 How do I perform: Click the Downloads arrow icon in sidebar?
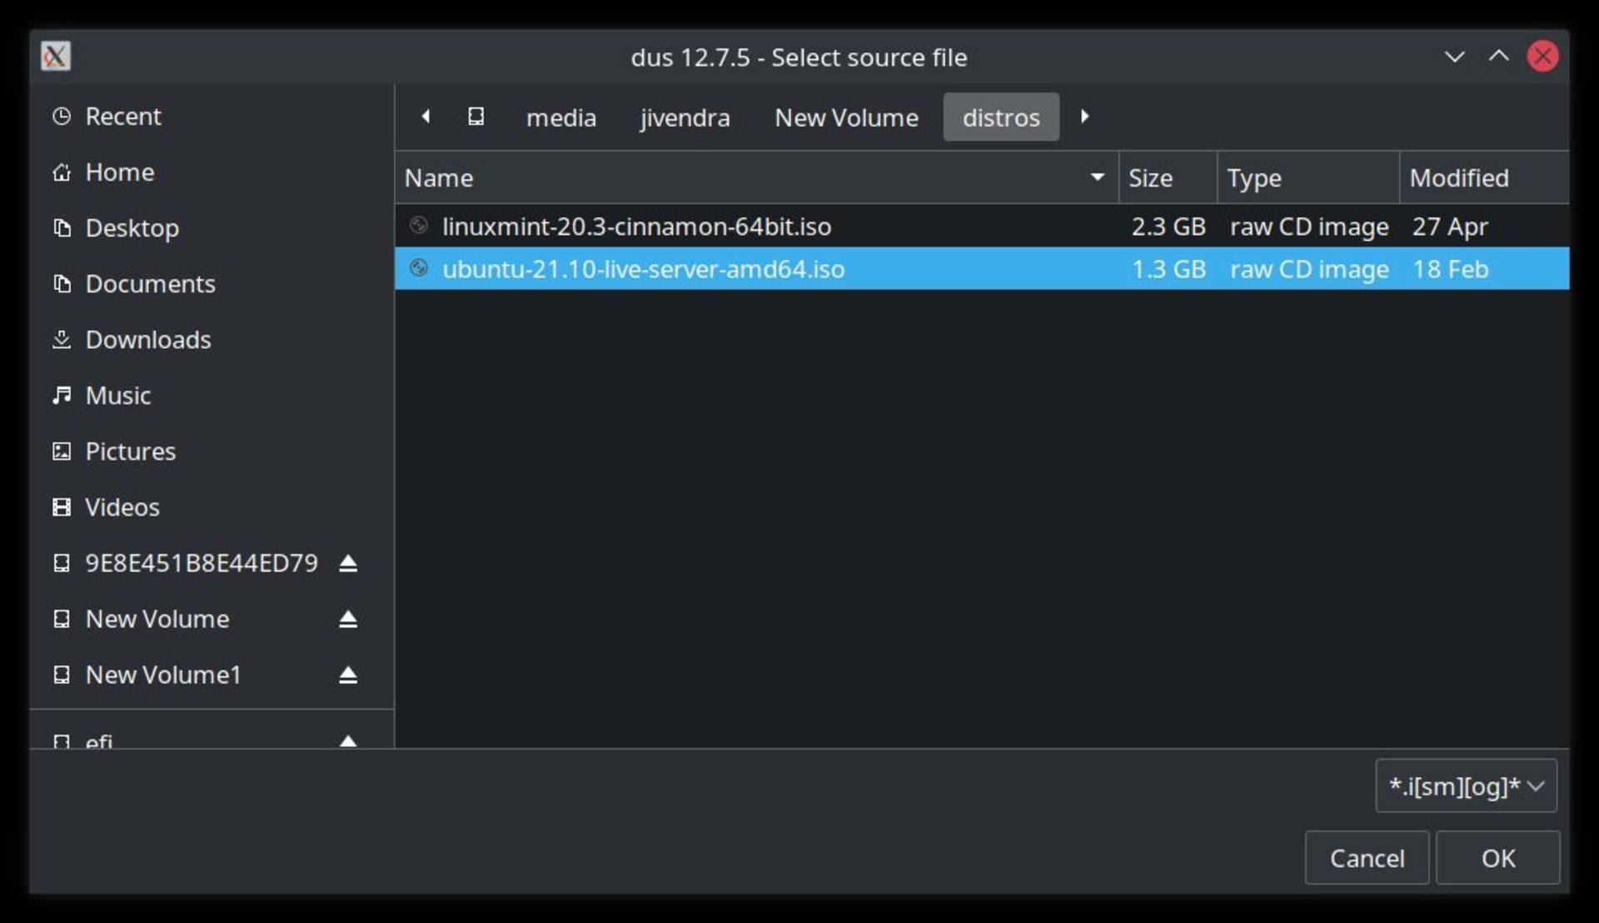[x=61, y=340]
